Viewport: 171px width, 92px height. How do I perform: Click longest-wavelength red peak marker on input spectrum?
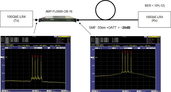pos(41,56)
